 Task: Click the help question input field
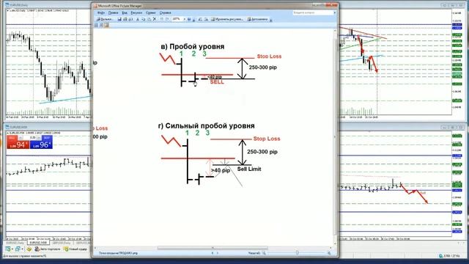point(313,13)
